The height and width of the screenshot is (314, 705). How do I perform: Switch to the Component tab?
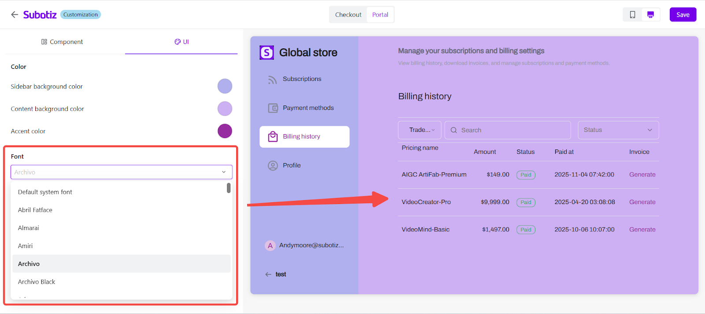[x=62, y=42]
